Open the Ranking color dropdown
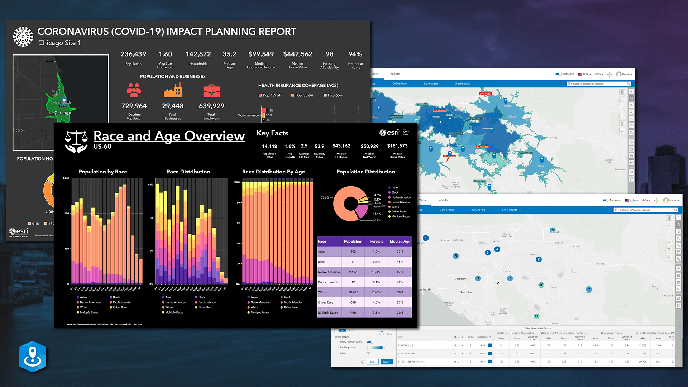688x387 pixels. [384, 348]
